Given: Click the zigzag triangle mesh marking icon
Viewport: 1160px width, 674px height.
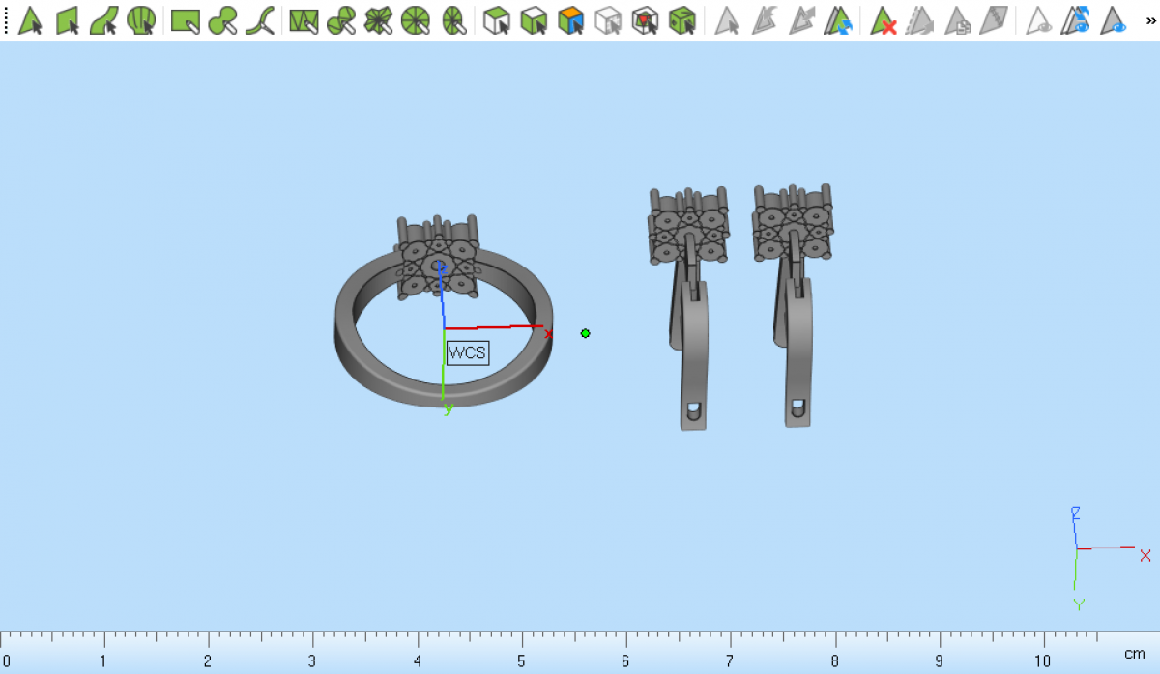Looking at the screenshot, I should pyautogui.click(x=304, y=20).
